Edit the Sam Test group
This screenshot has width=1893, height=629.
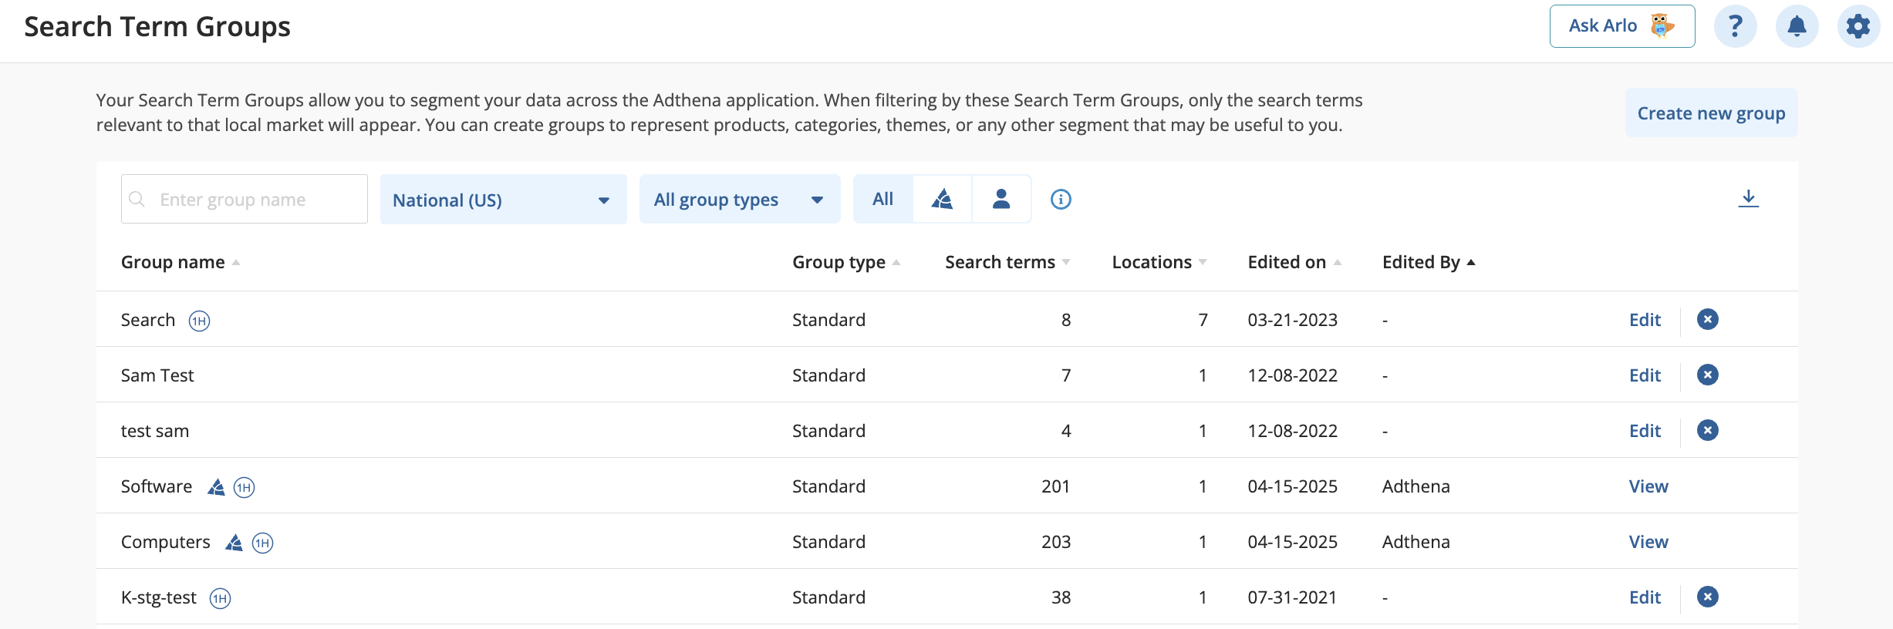(1645, 375)
